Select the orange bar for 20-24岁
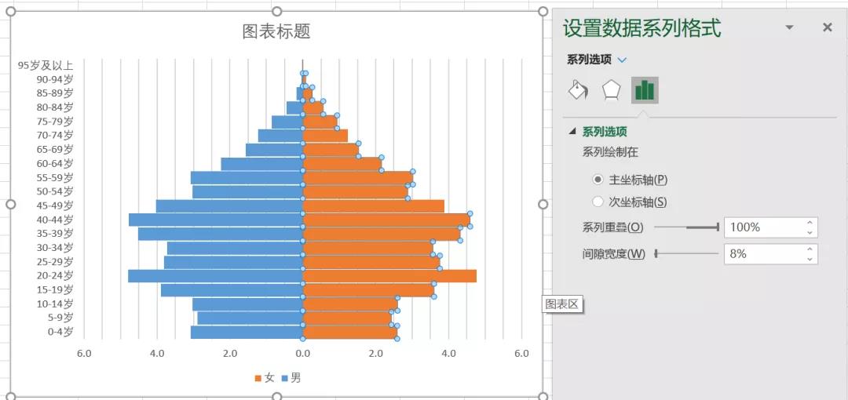The image size is (848, 400). tap(389, 275)
